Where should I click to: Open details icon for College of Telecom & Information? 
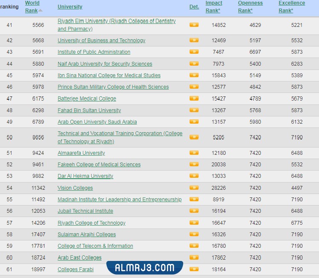click(194, 246)
